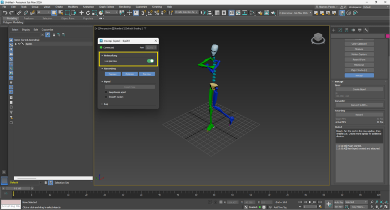Activate the Select Object tool
The height and width of the screenshot is (210, 390).
(x=54, y=12)
